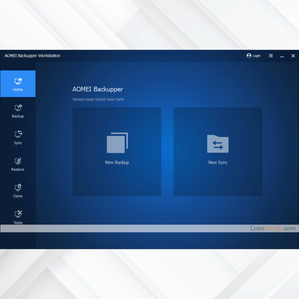The width and height of the screenshot is (299, 299).
Task: Minimize the AOMEI Backupper window
Action: click(282, 56)
